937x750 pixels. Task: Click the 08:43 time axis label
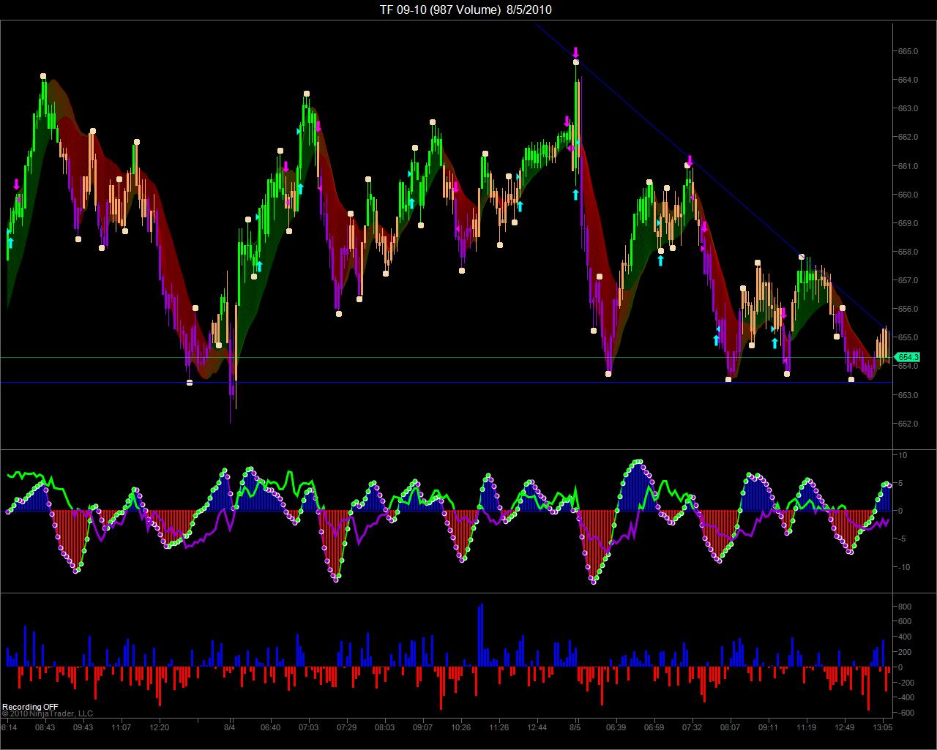[45, 728]
